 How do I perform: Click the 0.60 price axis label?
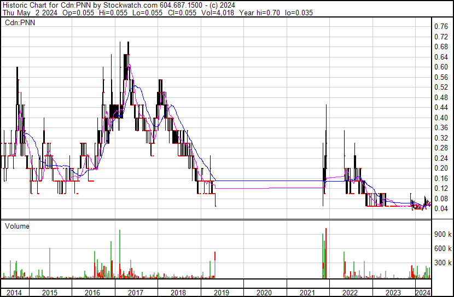tap(441, 67)
